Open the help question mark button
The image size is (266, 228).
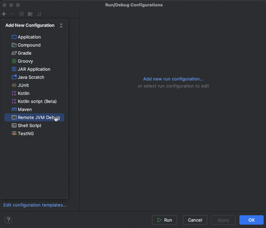[x=8, y=220]
